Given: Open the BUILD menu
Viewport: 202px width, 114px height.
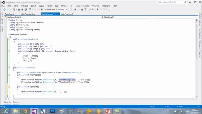Looking at the screenshot, I should pyautogui.click(x=33, y=6).
